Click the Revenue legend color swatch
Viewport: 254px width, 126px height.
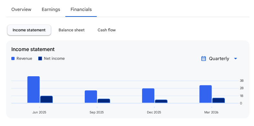[x=13, y=58]
